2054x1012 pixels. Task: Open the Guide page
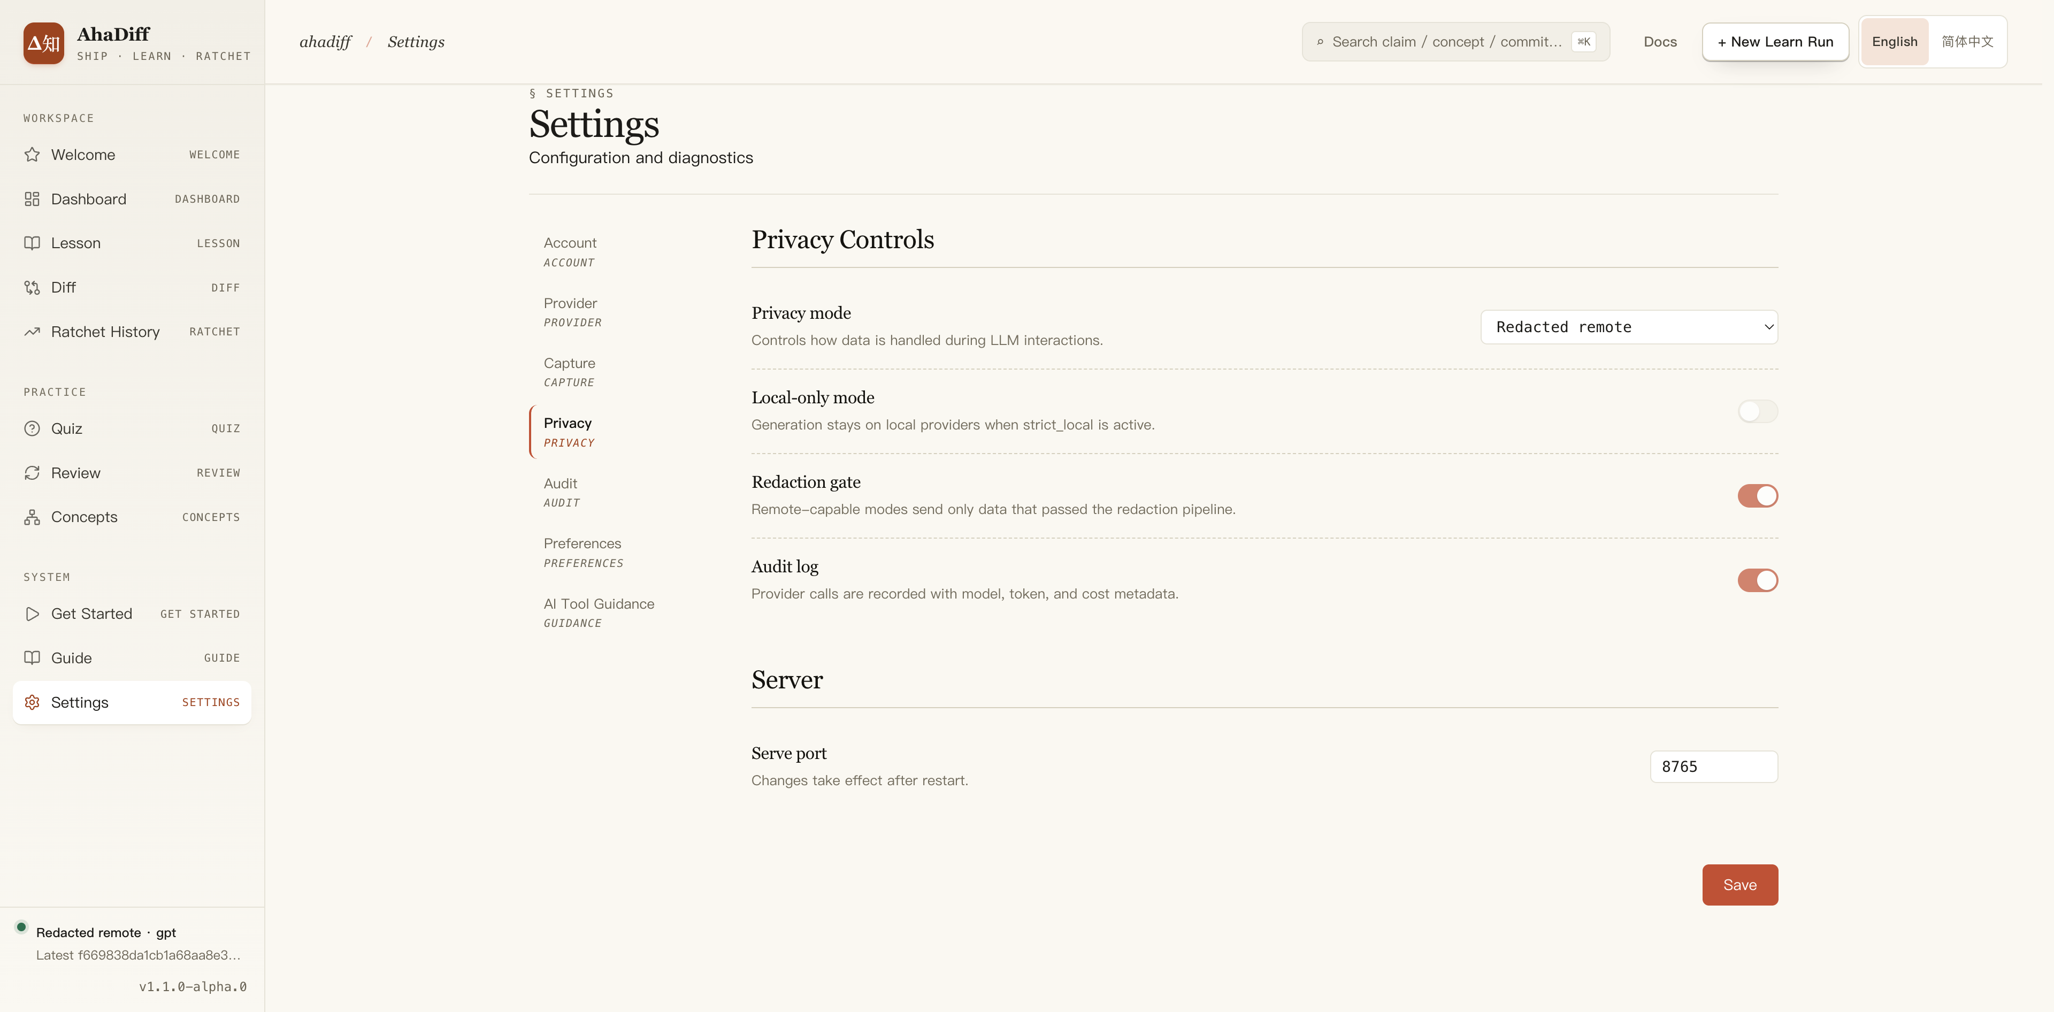click(132, 658)
